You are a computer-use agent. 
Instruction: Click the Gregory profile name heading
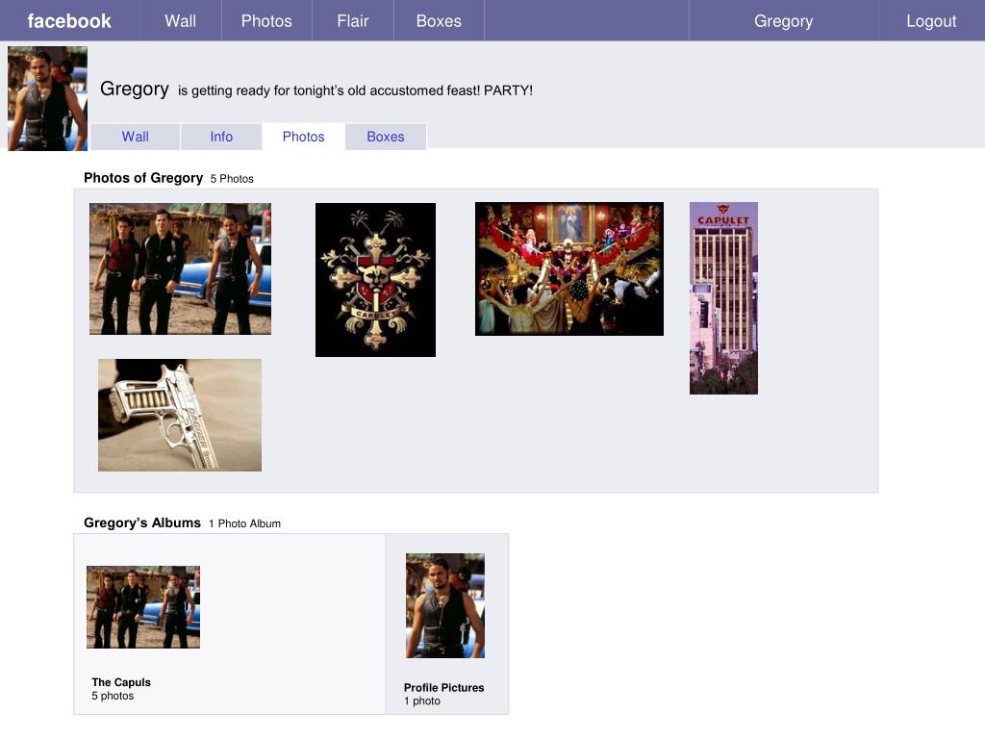pyautogui.click(x=135, y=89)
